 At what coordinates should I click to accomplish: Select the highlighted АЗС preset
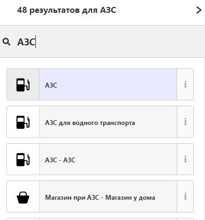coord(108,84)
